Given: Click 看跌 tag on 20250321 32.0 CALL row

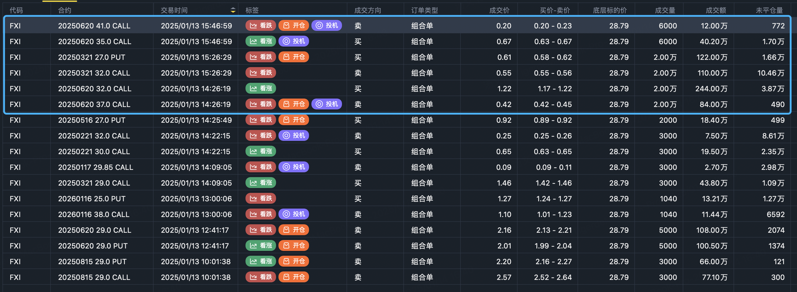Looking at the screenshot, I should coord(261,73).
